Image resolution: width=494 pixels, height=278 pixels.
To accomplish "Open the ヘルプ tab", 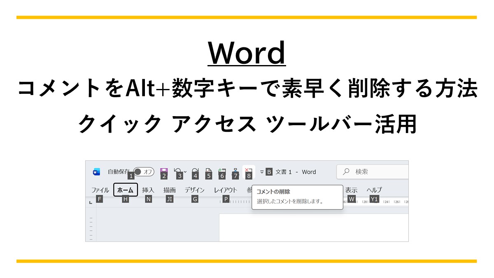I will pyautogui.click(x=374, y=190).
